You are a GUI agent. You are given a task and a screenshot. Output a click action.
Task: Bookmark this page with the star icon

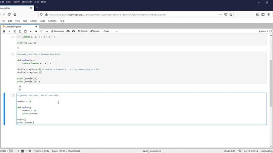231,14
